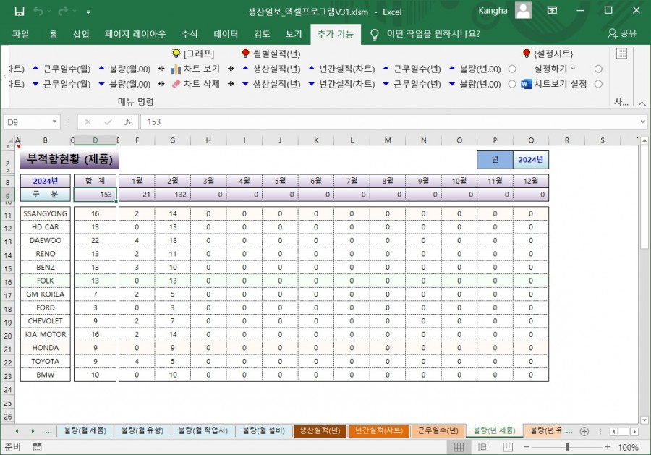Click the Undo arrow icon

click(x=38, y=11)
